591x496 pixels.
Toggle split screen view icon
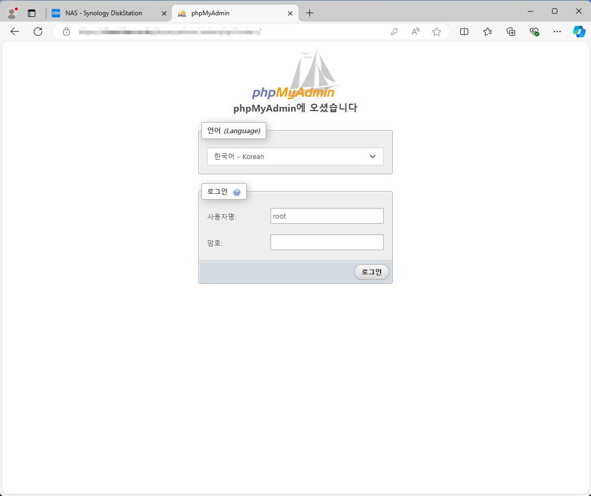click(464, 32)
